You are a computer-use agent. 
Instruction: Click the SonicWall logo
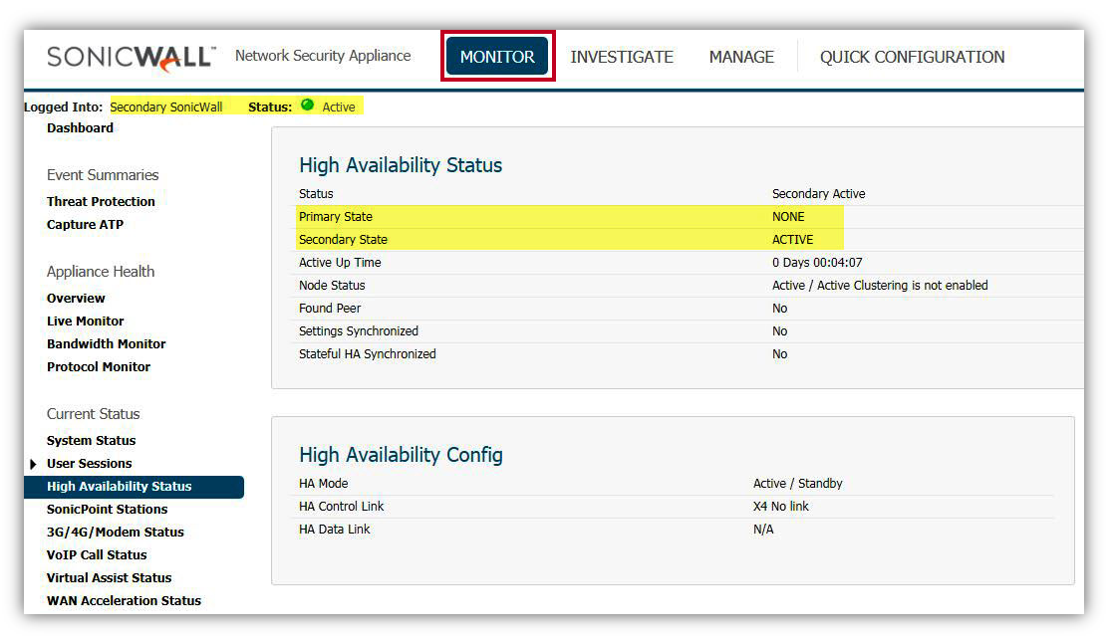tap(132, 58)
